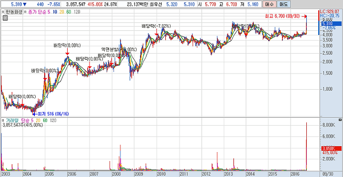Select the 종가 단순 moving average label
The image size is (343, 177).
click(37, 12)
